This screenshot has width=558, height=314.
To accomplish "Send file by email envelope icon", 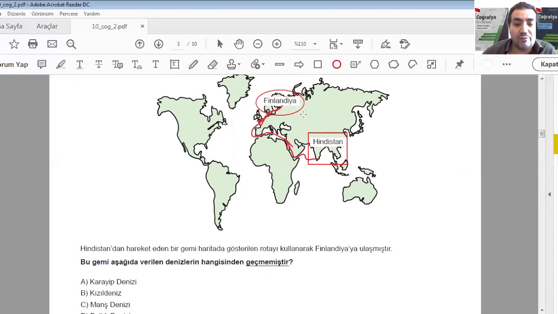I will coord(52,44).
